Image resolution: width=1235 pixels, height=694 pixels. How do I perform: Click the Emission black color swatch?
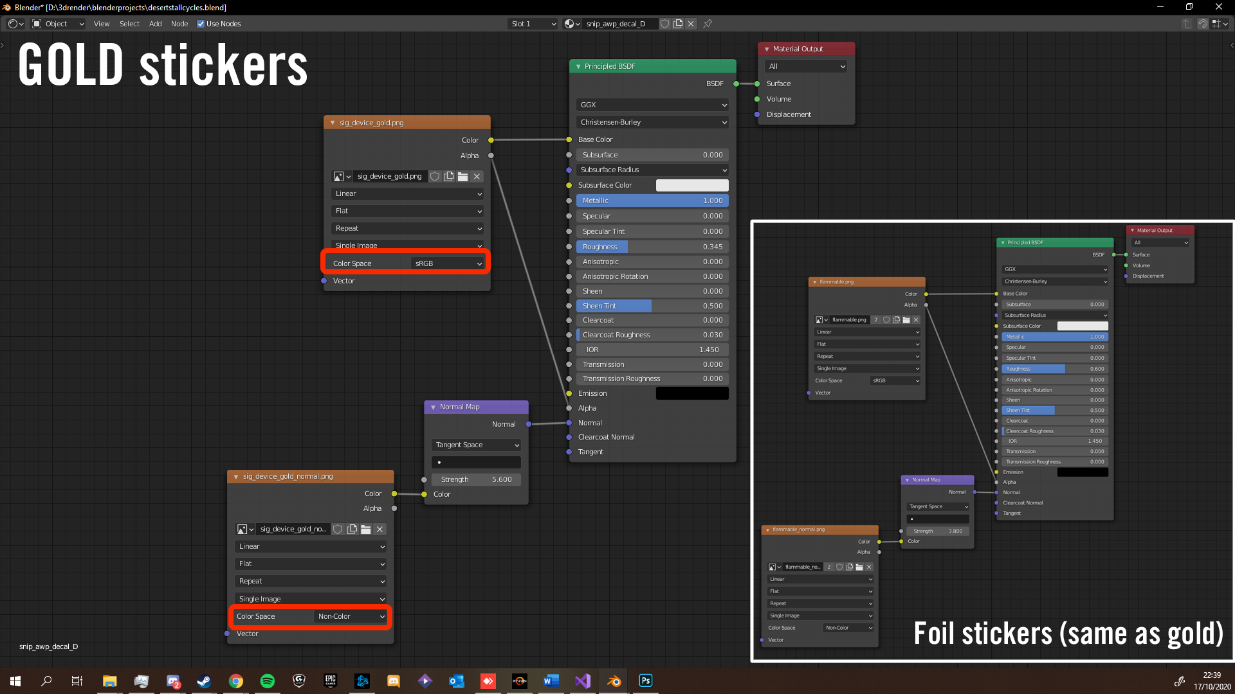pos(692,393)
